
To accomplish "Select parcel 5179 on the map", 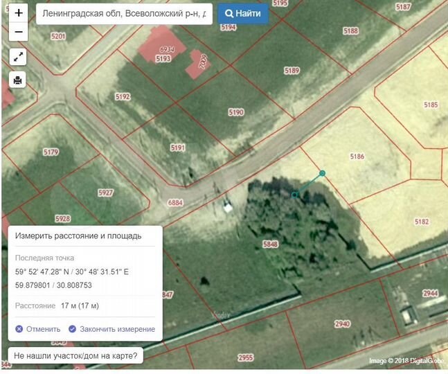I will (x=51, y=152).
